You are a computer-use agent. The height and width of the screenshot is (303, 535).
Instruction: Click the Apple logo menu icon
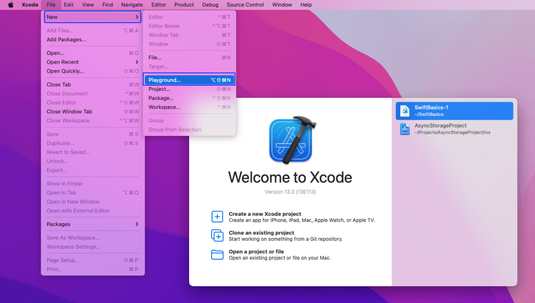(x=10, y=5)
